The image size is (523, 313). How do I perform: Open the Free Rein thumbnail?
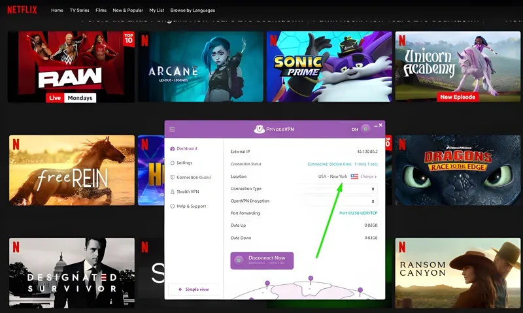click(72, 170)
